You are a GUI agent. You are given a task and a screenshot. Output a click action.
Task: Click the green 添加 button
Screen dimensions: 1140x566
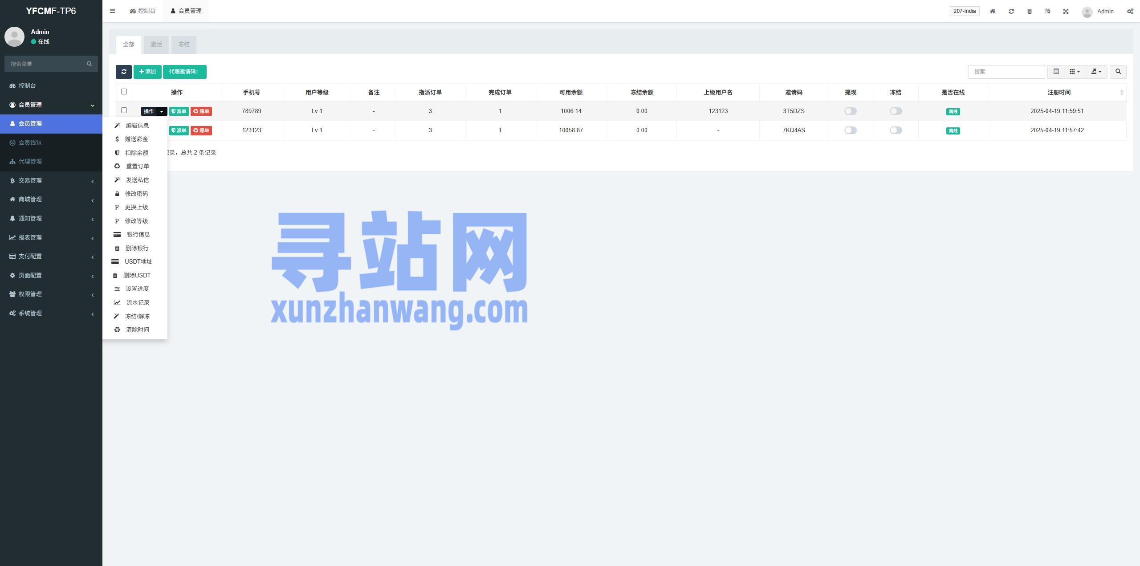(147, 72)
